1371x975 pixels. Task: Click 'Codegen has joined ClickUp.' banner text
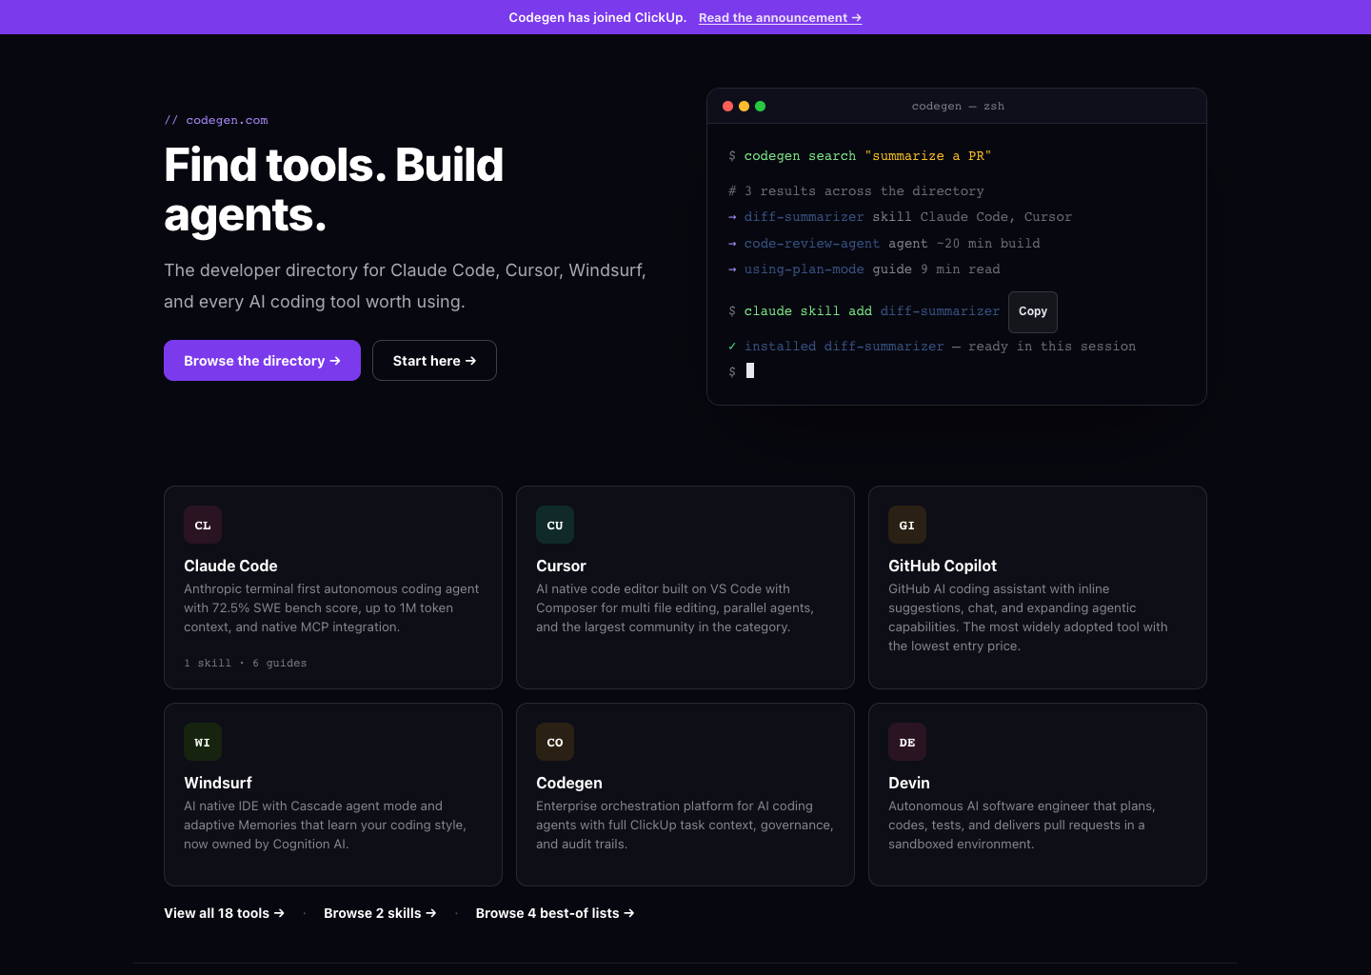click(598, 17)
